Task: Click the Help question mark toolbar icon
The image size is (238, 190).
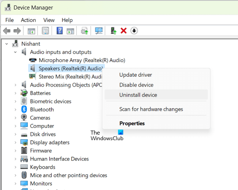Action: pos(60,31)
